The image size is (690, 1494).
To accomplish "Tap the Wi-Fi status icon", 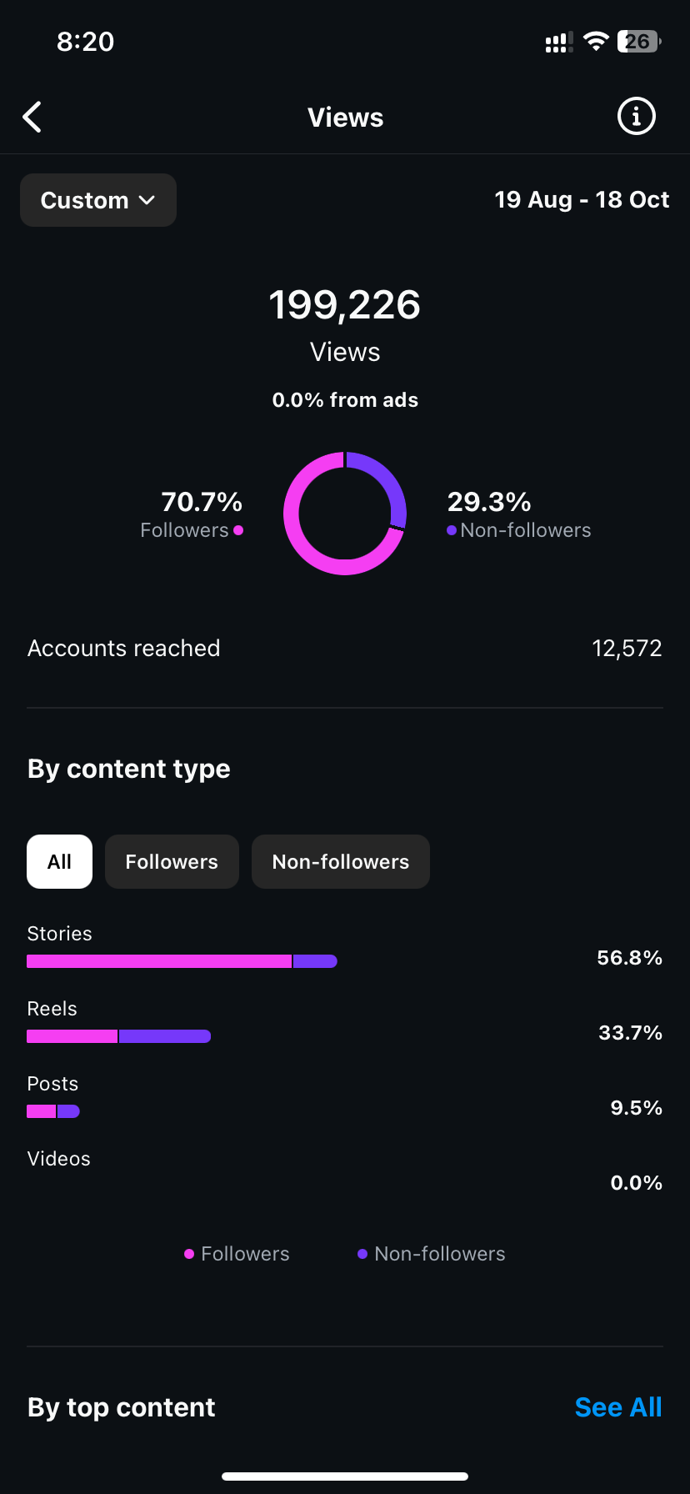I will point(596,42).
